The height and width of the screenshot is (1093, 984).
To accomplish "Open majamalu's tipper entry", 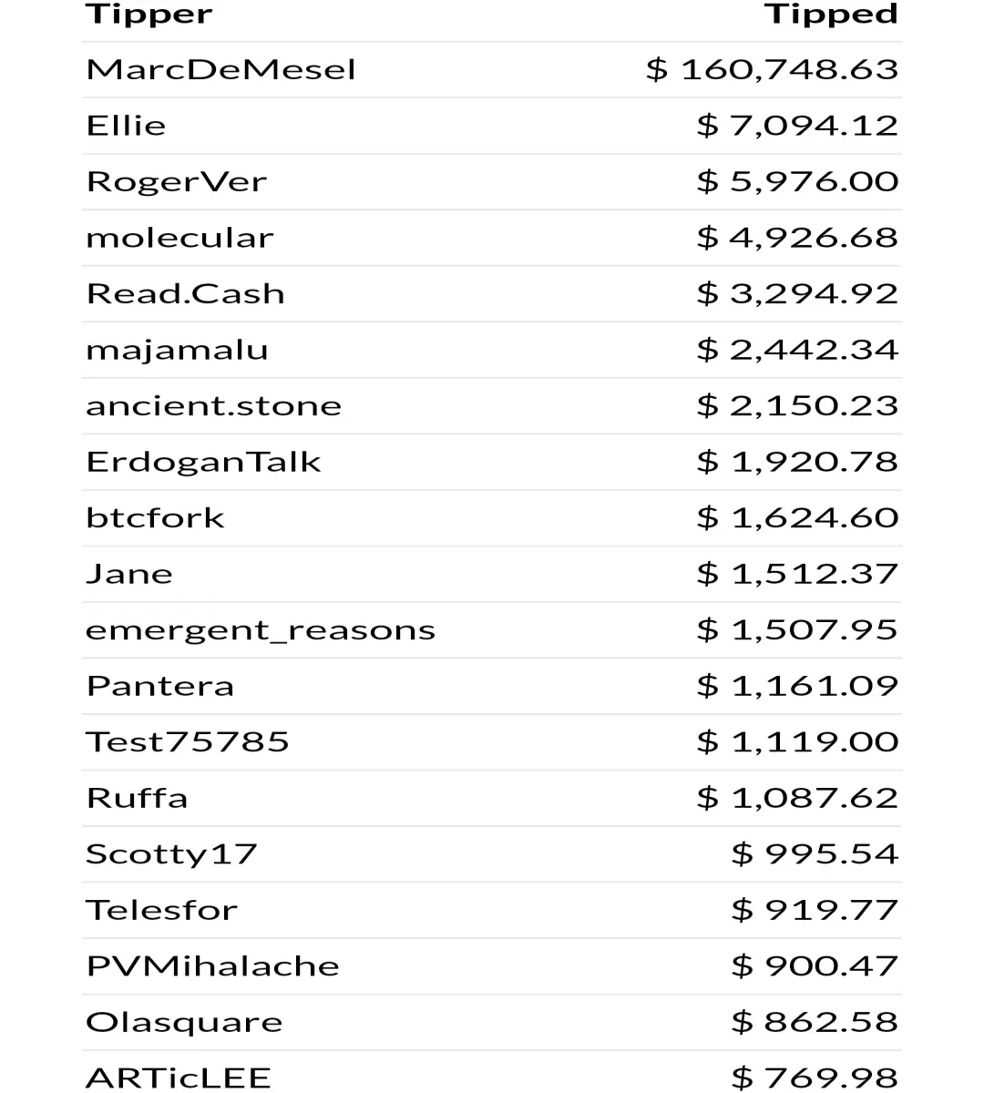I will click(x=177, y=351).
